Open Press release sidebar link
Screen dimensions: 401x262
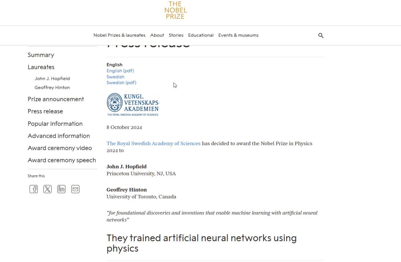(45, 111)
